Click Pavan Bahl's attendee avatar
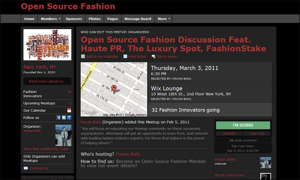 (x=266, y=162)
